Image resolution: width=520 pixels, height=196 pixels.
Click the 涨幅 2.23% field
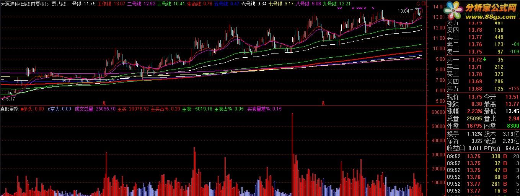464,111
